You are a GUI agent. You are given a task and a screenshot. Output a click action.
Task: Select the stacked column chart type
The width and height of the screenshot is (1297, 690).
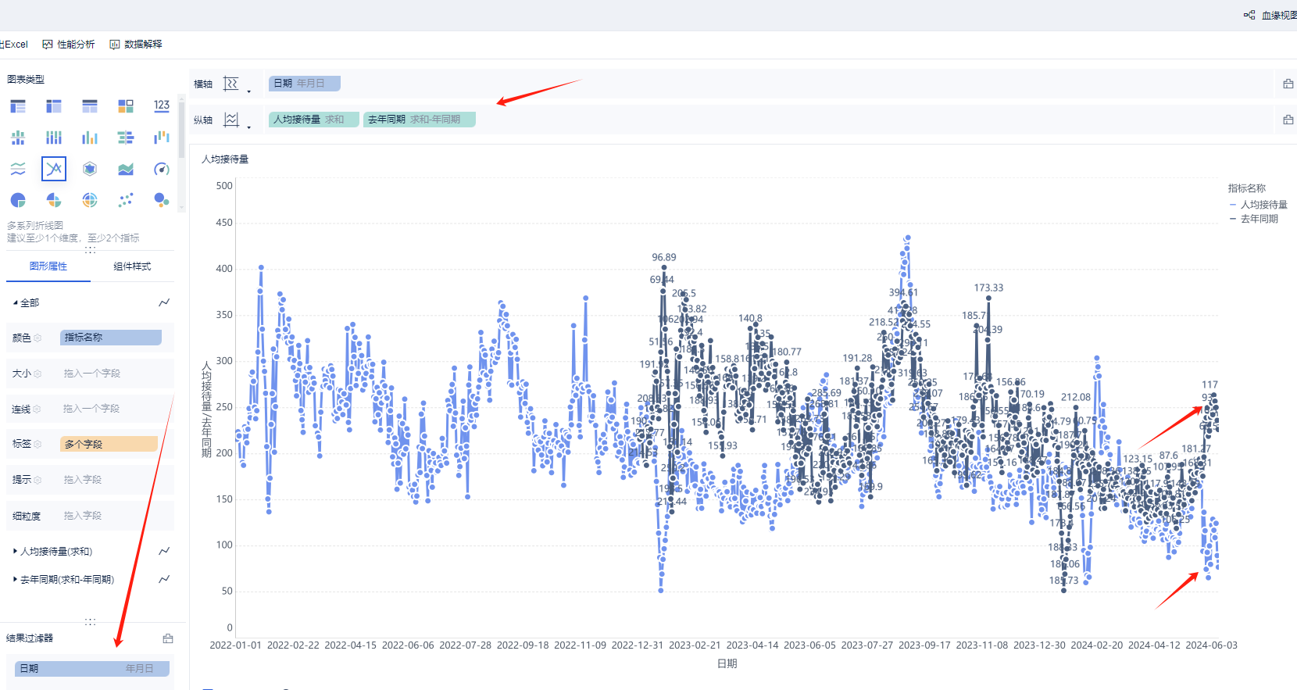pos(54,138)
